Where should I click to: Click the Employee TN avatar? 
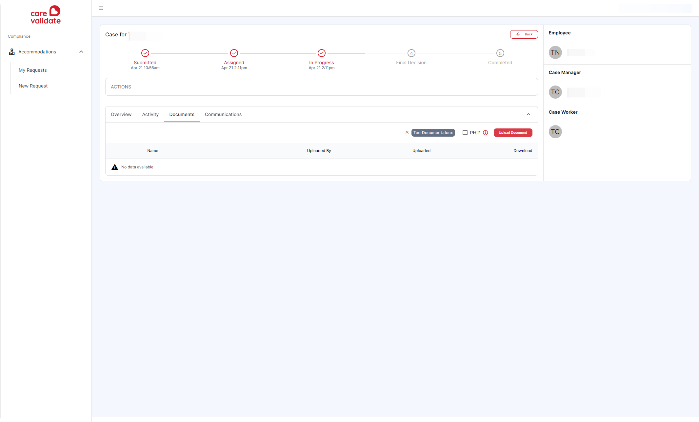pos(555,52)
